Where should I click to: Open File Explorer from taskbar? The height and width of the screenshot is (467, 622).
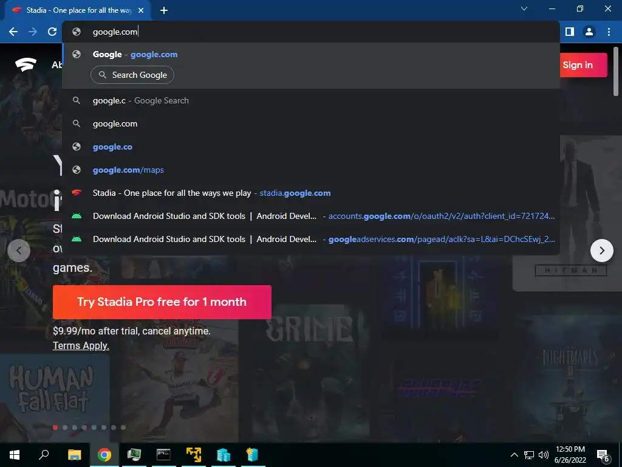[x=75, y=455]
